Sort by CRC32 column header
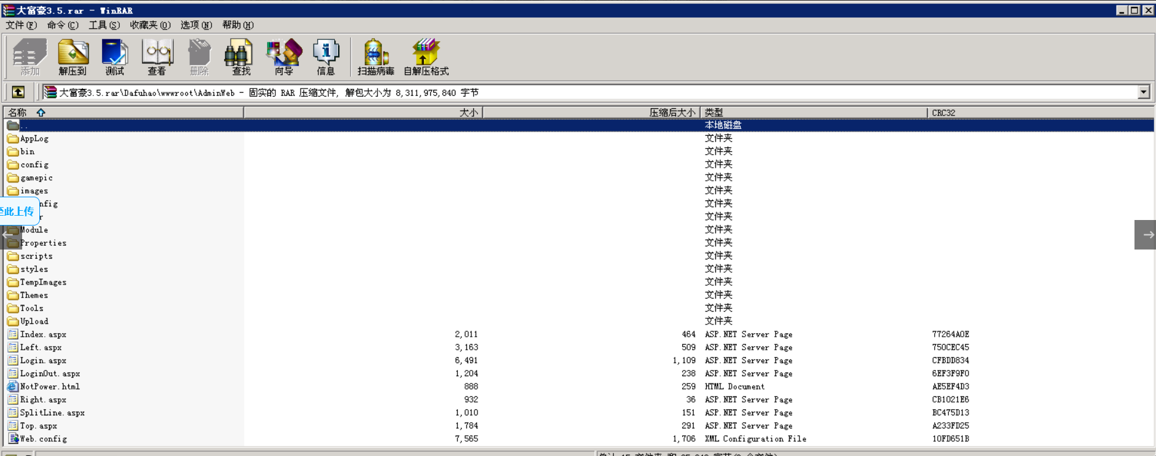The width and height of the screenshot is (1156, 456). (1040, 112)
